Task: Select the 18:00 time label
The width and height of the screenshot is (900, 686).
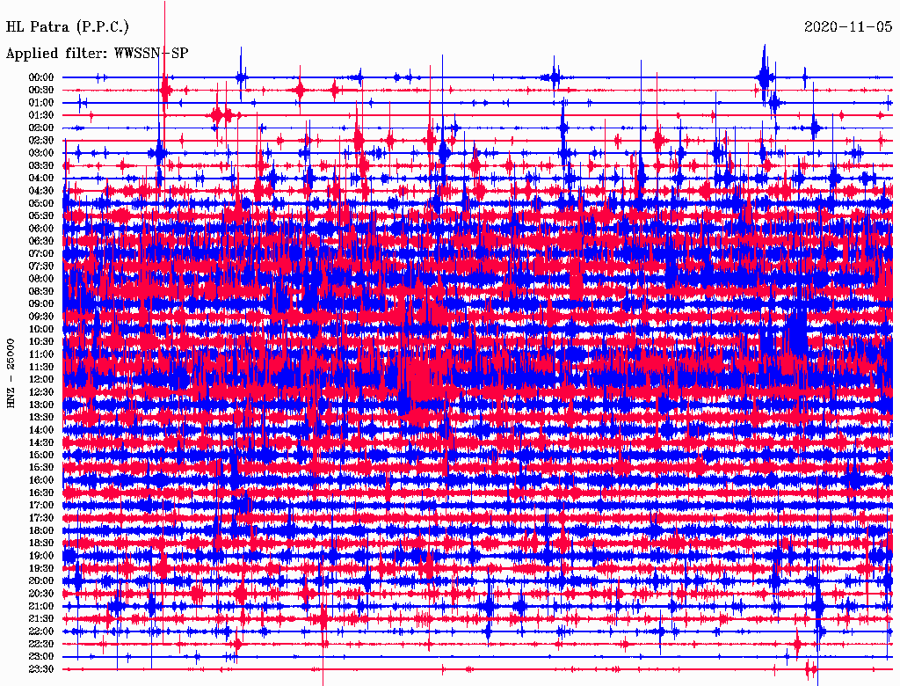Action: pos(41,531)
